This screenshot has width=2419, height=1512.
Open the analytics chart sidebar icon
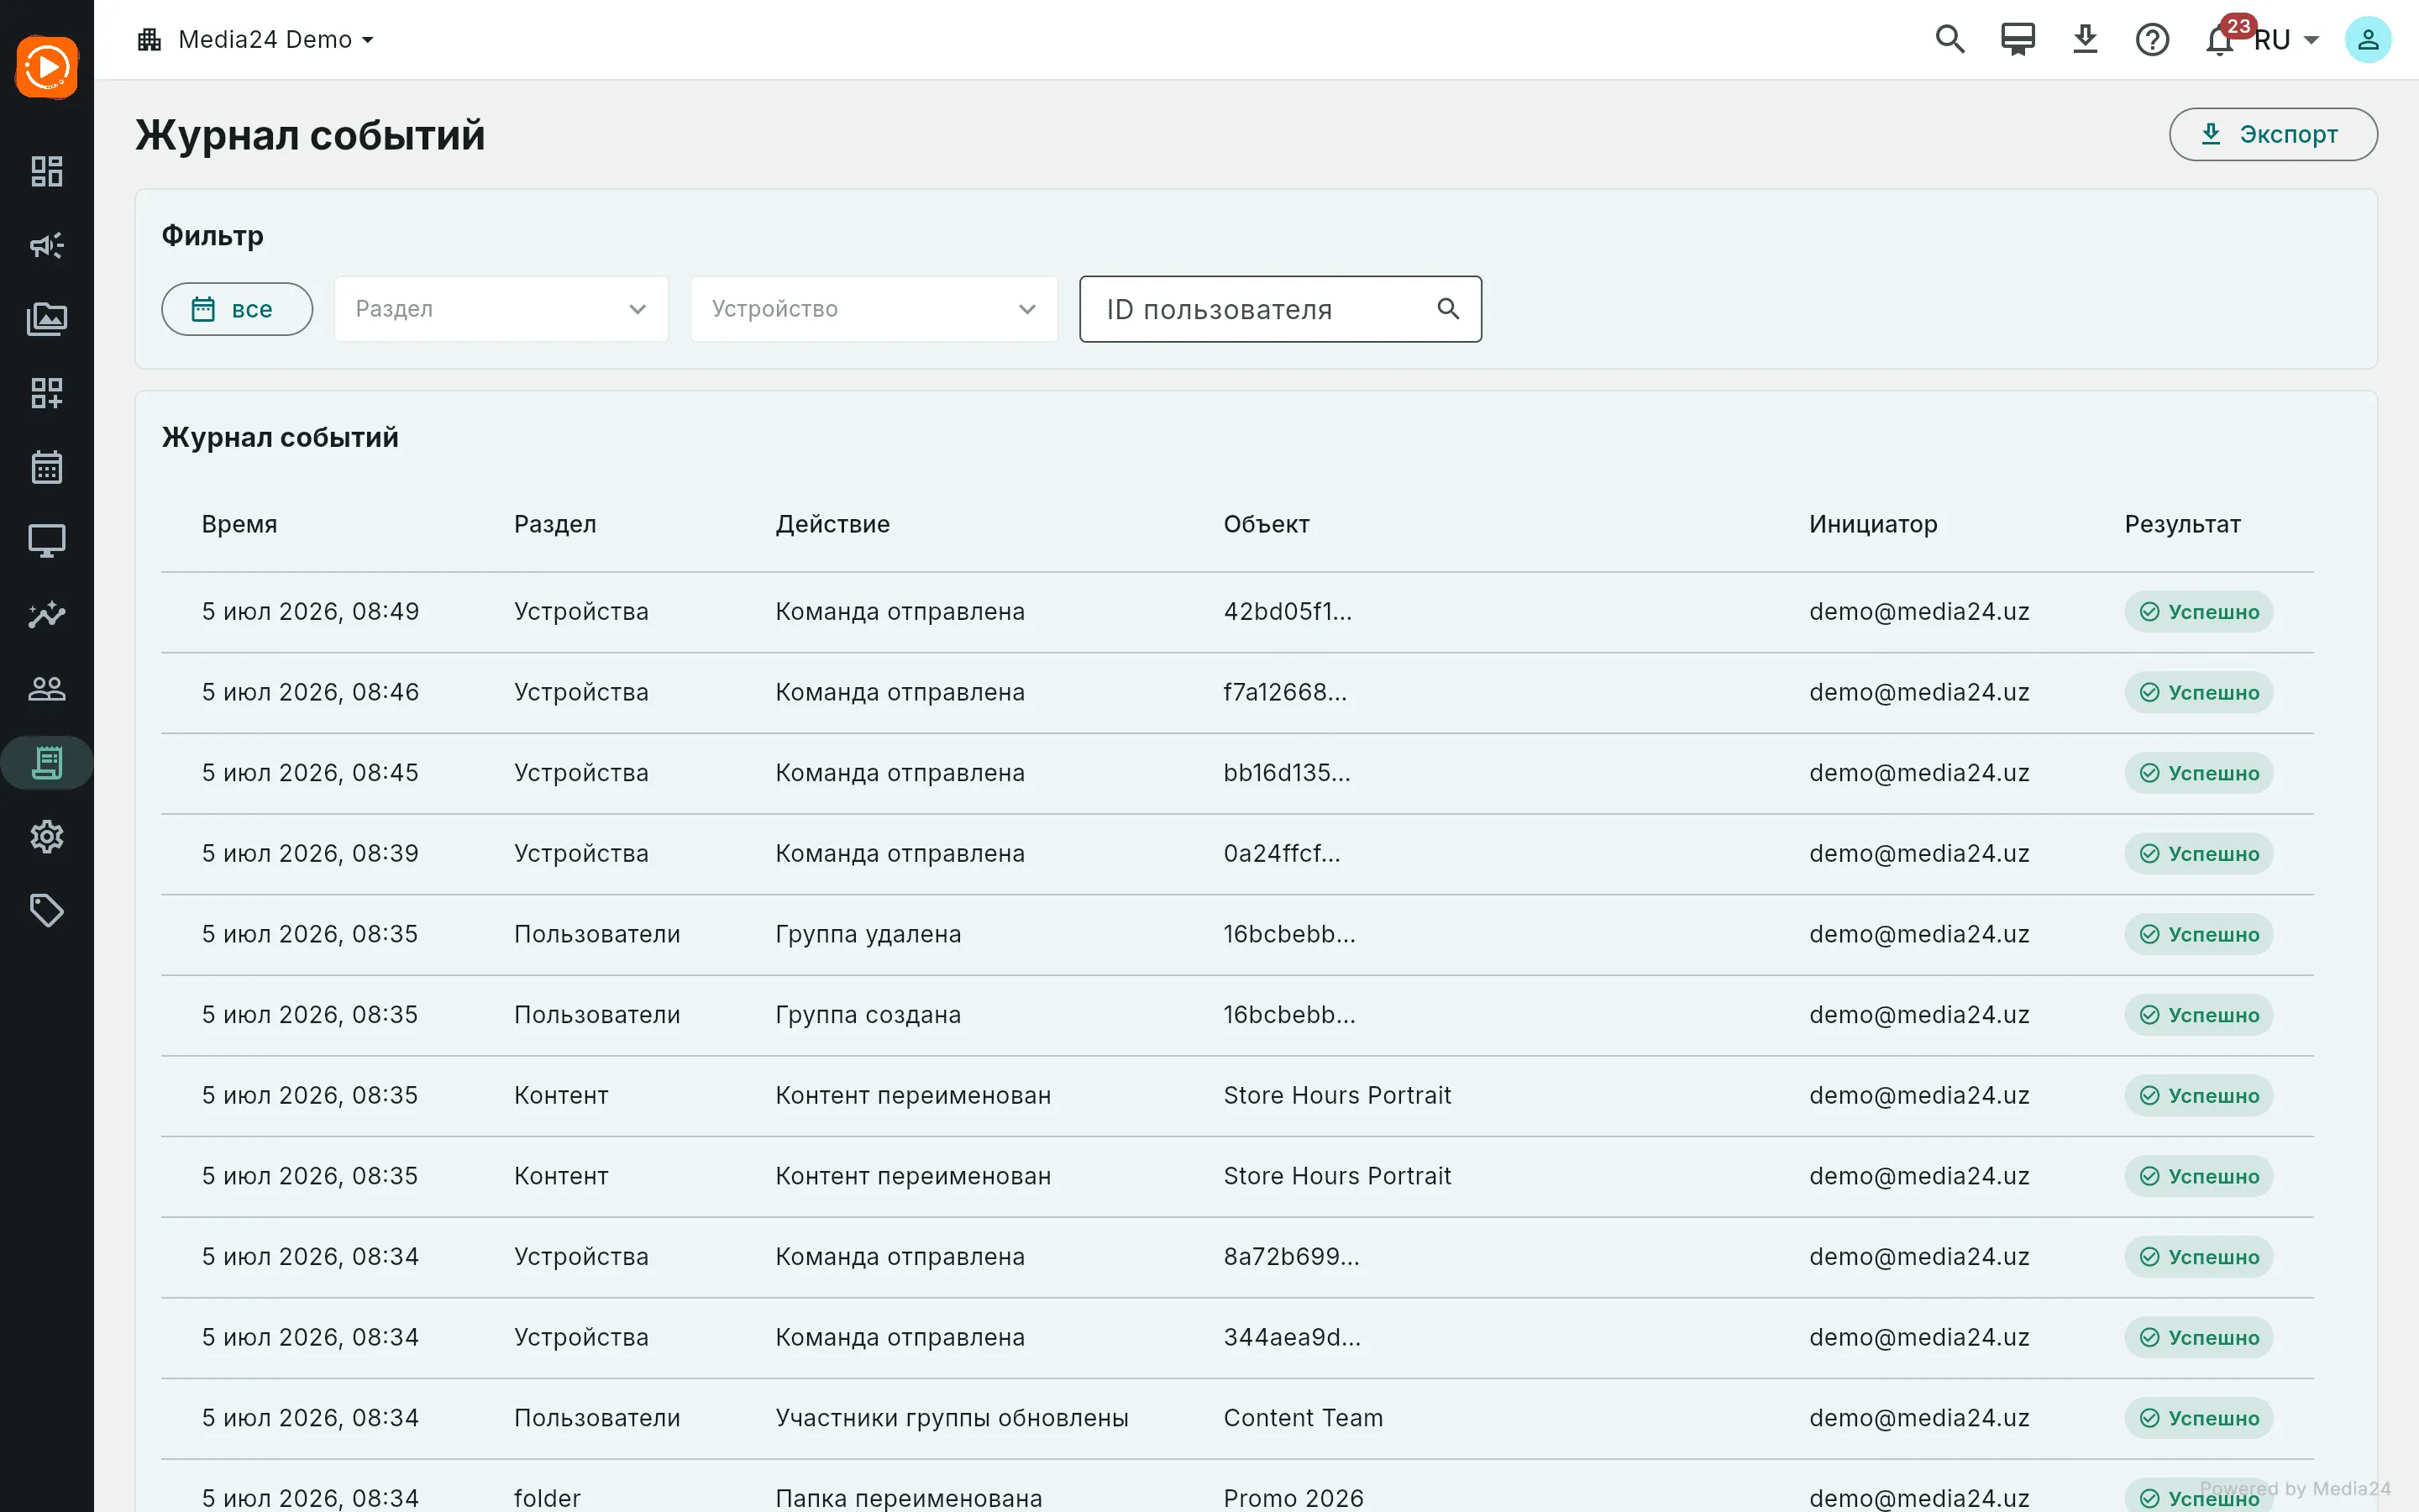[x=47, y=615]
